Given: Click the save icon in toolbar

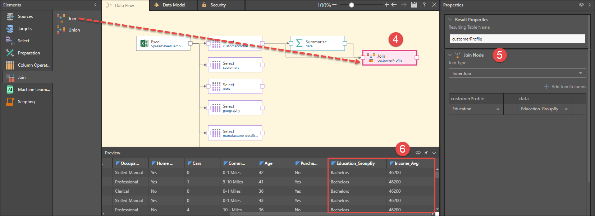Looking at the screenshot, I should [x=414, y=5].
